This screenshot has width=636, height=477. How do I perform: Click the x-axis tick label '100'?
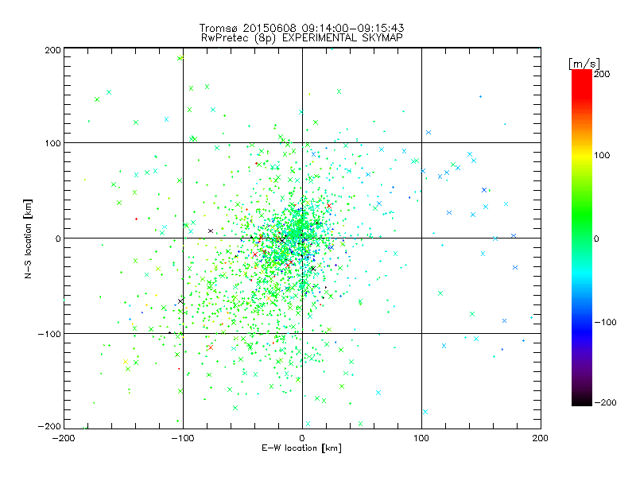coord(421,438)
